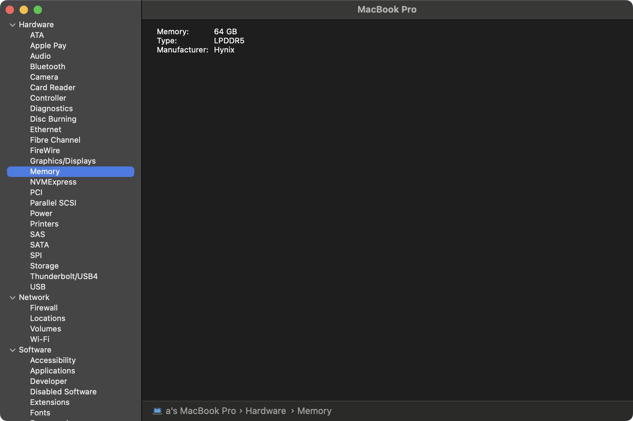
Task: Open Apple Pay hardware info
Action: pyautogui.click(x=48, y=46)
